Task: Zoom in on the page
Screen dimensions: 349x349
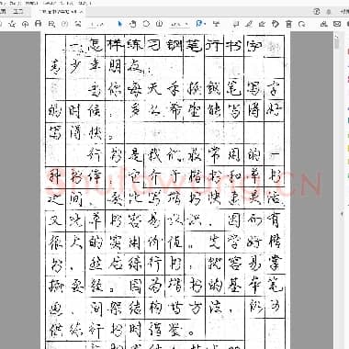Action: coord(159,24)
